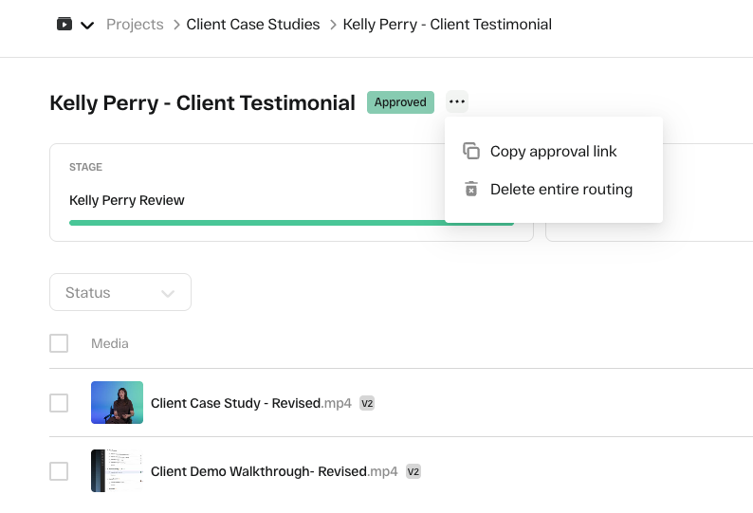The width and height of the screenshot is (753, 513).
Task: Go to Projects in breadcrumb
Action: [x=135, y=25]
